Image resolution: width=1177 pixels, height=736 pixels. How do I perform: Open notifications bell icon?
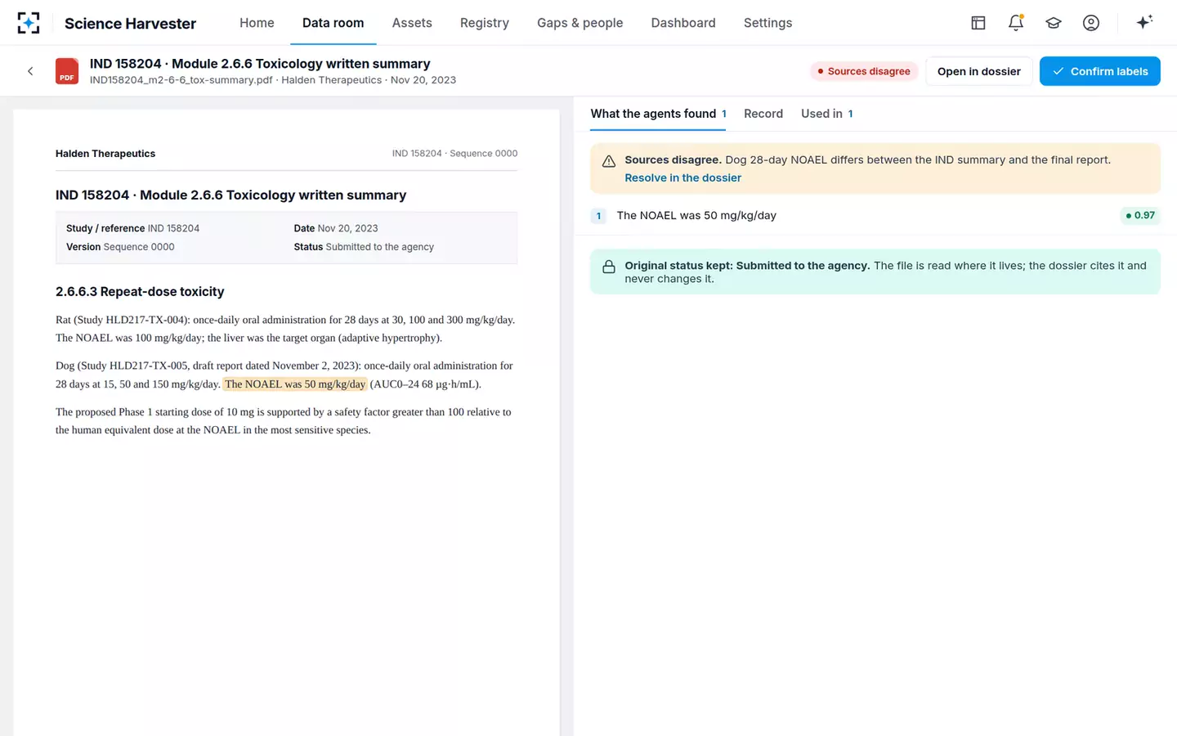[1016, 23]
